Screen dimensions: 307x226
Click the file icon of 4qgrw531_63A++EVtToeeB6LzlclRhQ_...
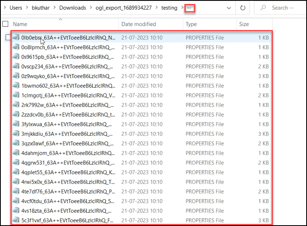16,162
